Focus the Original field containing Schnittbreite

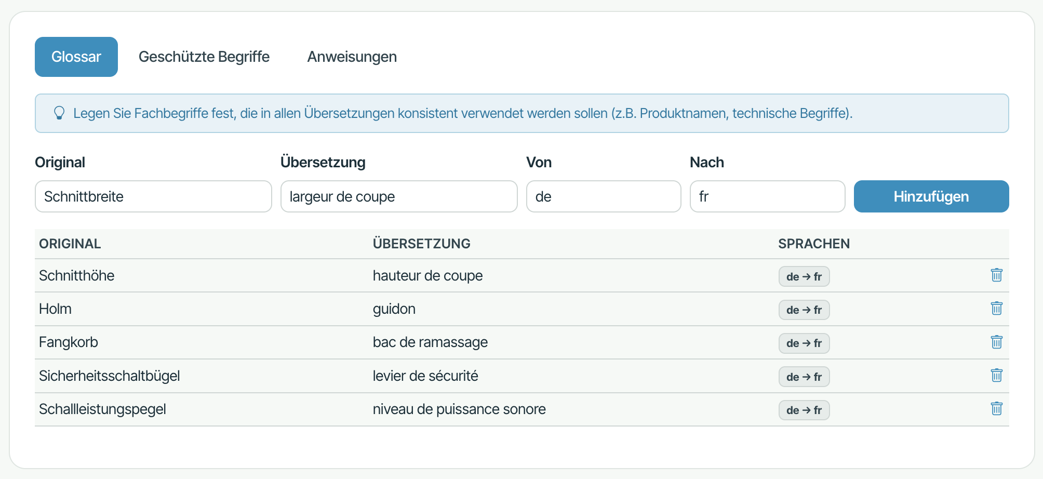coord(153,196)
